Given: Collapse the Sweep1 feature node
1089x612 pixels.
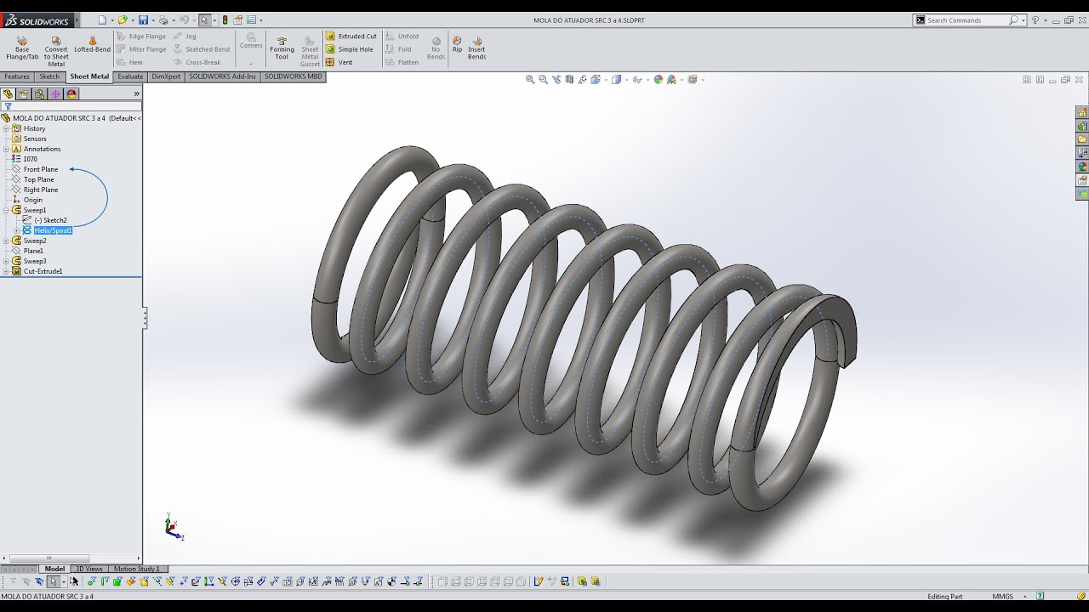Looking at the screenshot, I should (x=6, y=210).
